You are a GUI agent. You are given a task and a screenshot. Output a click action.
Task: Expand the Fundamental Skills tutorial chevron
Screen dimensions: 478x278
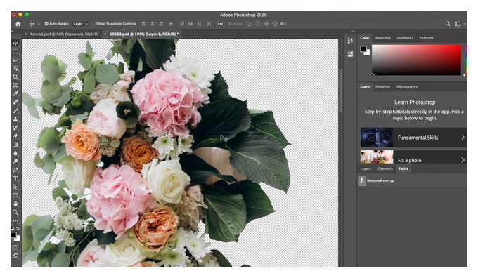(463, 138)
